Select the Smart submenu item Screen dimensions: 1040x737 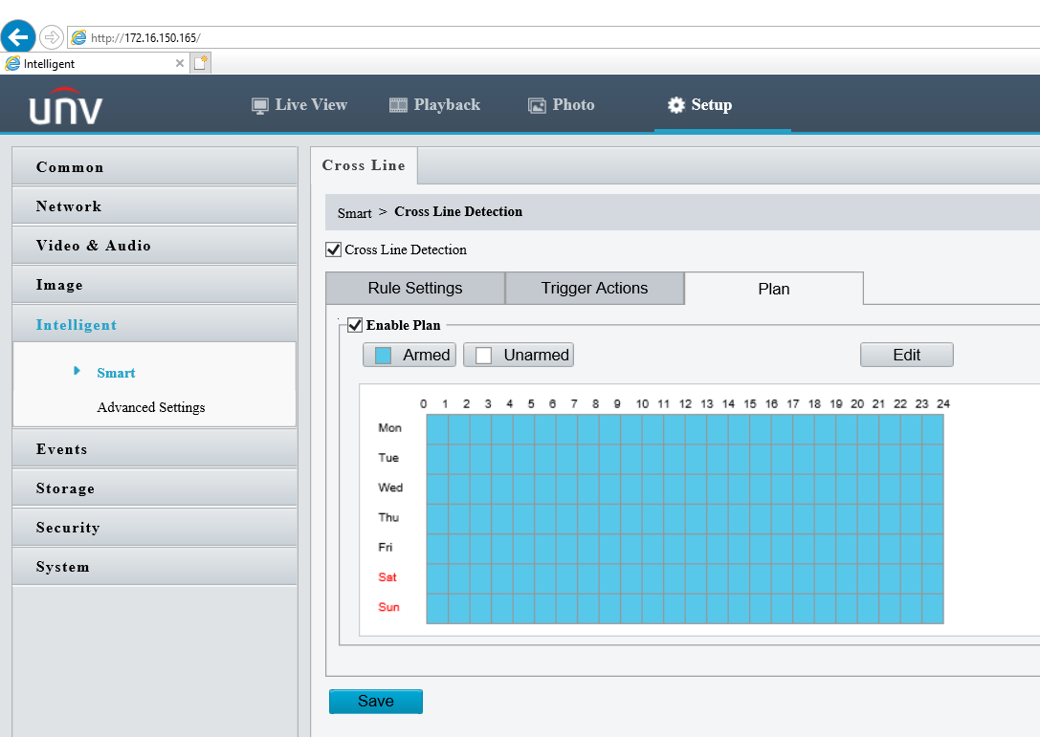(116, 373)
